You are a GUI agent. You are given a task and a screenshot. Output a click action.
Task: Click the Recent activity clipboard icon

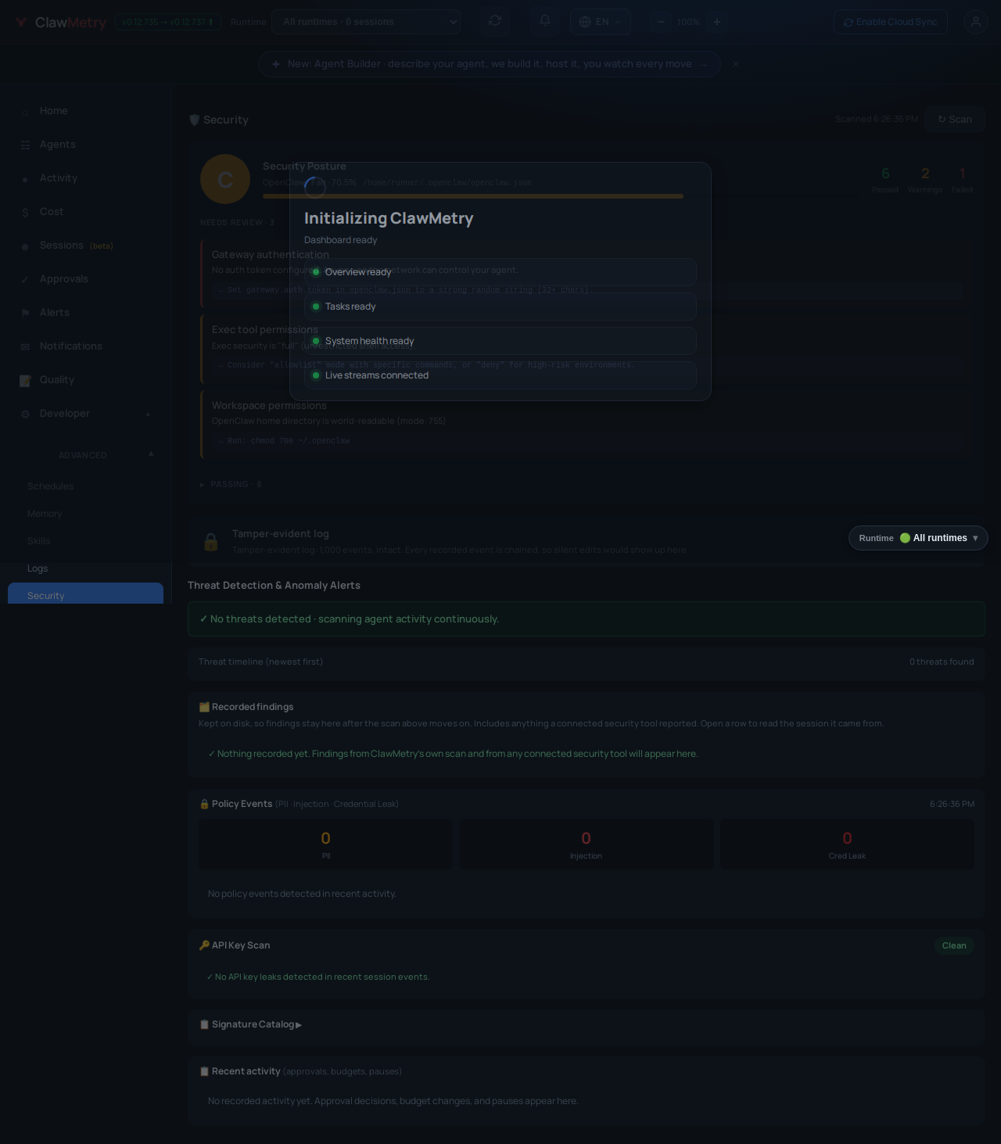(x=204, y=1071)
